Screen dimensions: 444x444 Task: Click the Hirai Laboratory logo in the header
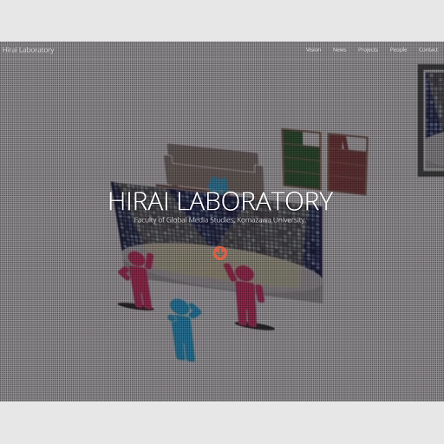click(x=28, y=50)
